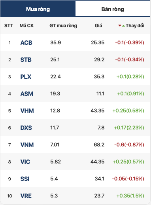Click the STT column header
151x205 pixels.
pos(9,26)
